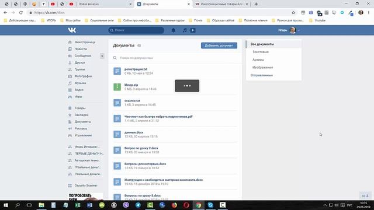Open Управление in sidebar
The width and height of the screenshot is (374, 210).
[83, 135]
